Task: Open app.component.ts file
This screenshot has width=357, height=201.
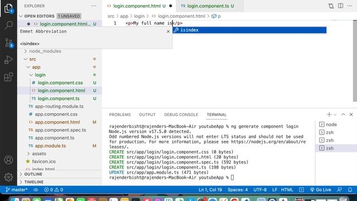Action: pyautogui.click(x=55, y=138)
